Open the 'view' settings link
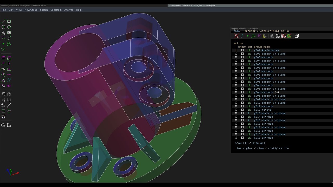This screenshot has height=187, width=333. coord(260,148)
